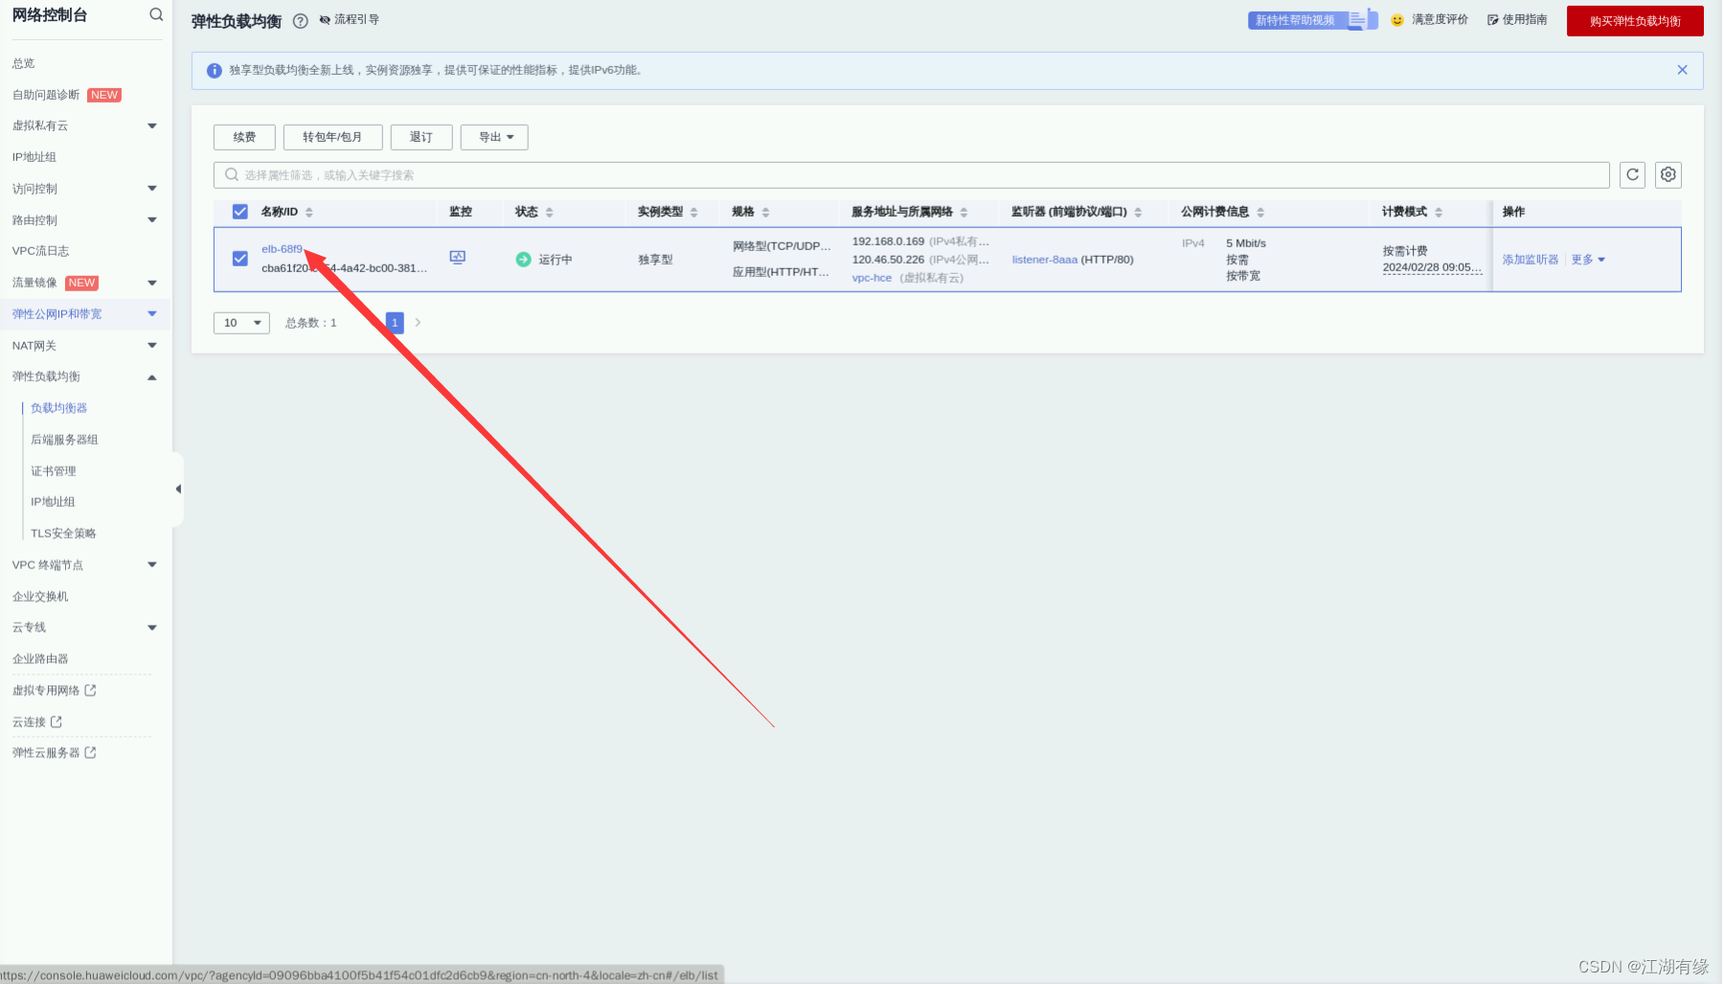Screen dimensions: 1724x984
Task: Open the 虚拟专用网络 external link
Action: (x=55, y=691)
